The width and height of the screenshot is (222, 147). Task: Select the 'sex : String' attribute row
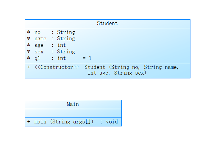point(54,52)
